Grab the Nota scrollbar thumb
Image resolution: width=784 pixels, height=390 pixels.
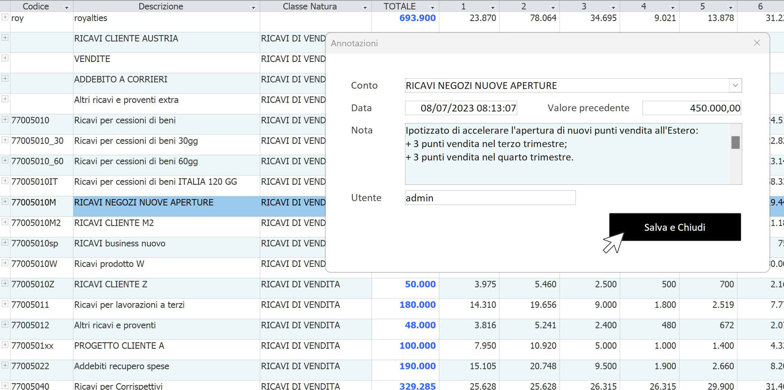[x=736, y=143]
